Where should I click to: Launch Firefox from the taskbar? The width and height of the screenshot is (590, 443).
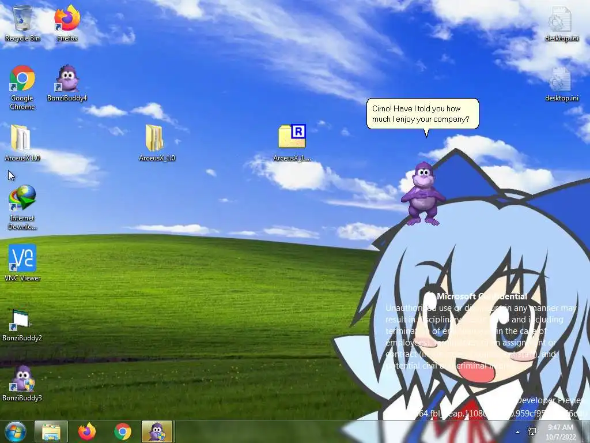(x=87, y=431)
